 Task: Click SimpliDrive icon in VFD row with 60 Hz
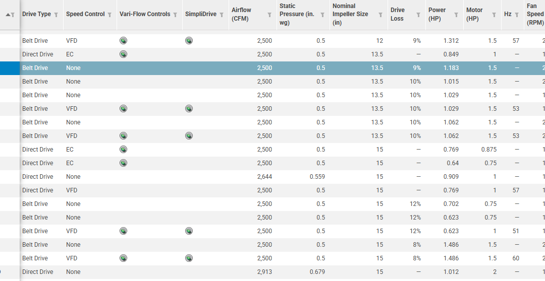pyautogui.click(x=189, y=258)
